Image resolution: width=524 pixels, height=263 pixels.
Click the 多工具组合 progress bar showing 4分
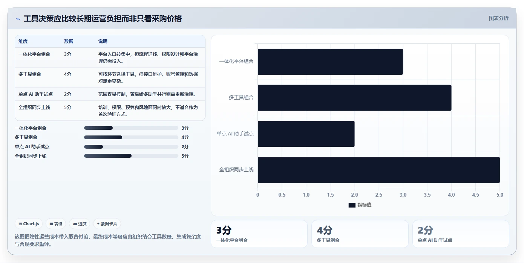[131, 137]
